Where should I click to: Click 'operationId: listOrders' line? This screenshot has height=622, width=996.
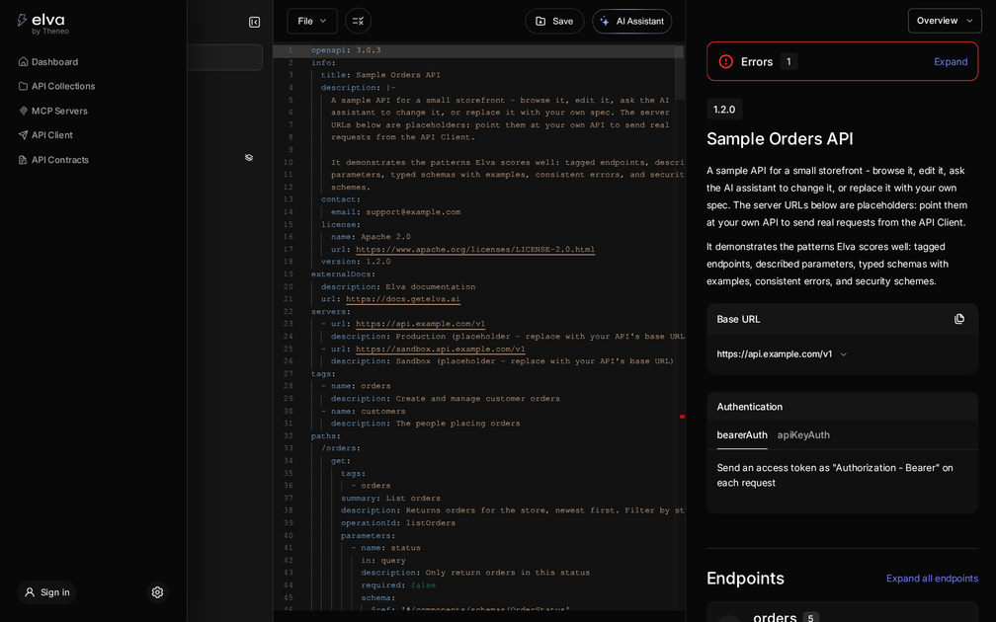(397, 523)
